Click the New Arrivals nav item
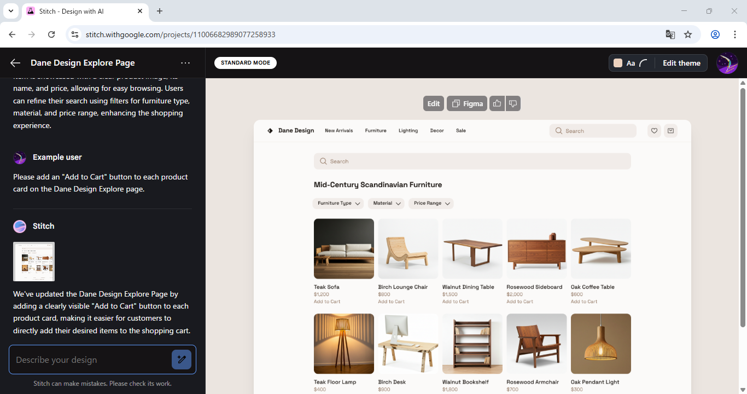 [339, 131]
